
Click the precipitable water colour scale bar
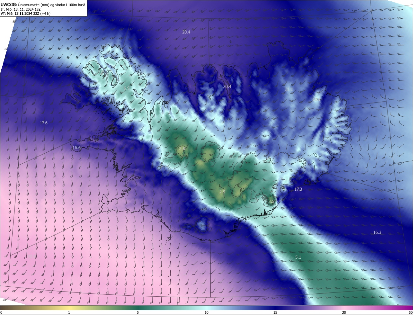206,308
